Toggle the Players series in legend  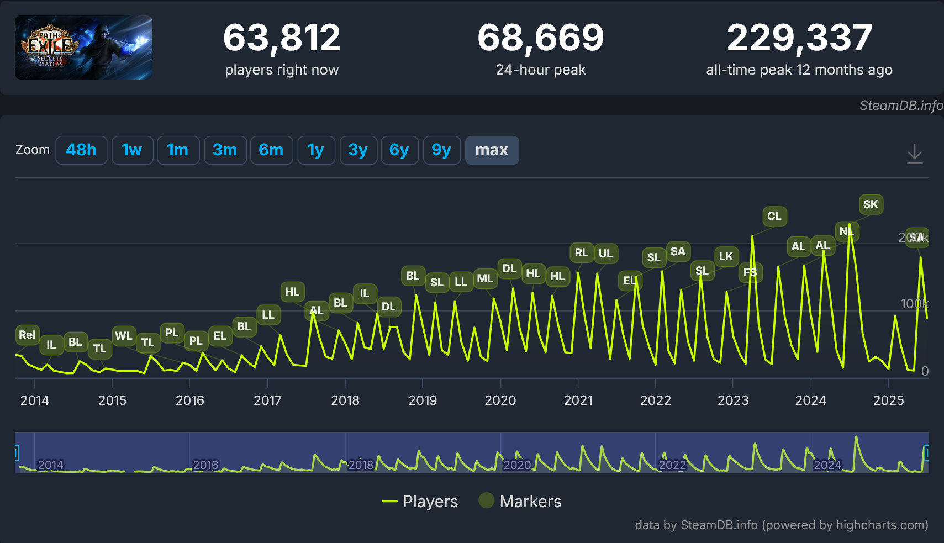tap(420, 502)
